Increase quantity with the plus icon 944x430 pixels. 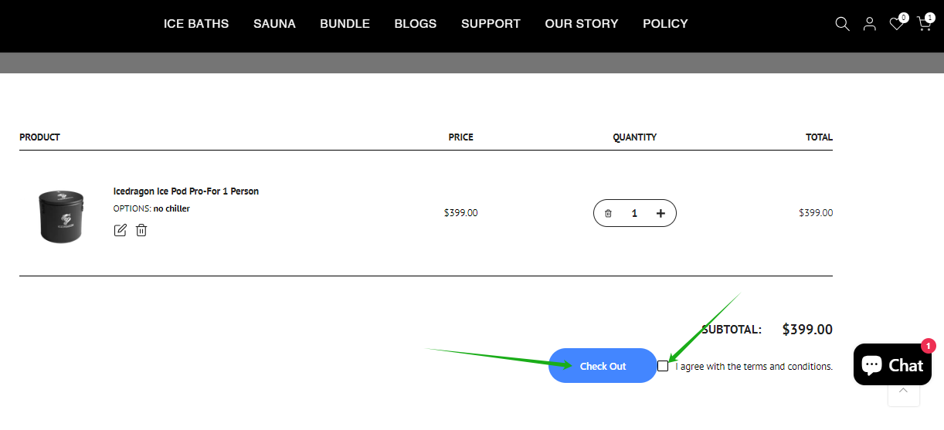click(x=660, y=214)
